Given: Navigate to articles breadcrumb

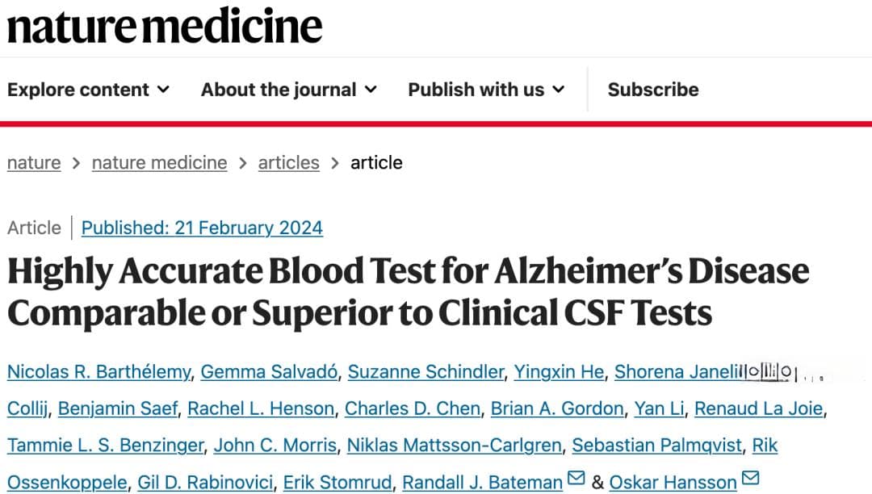Looking at the screenshot, I should (x=288, y=163).
